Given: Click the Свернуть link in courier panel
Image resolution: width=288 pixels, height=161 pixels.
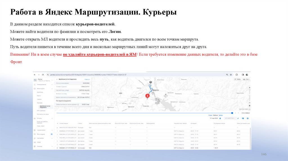Looking at the screenshot, I should (87, 79).
